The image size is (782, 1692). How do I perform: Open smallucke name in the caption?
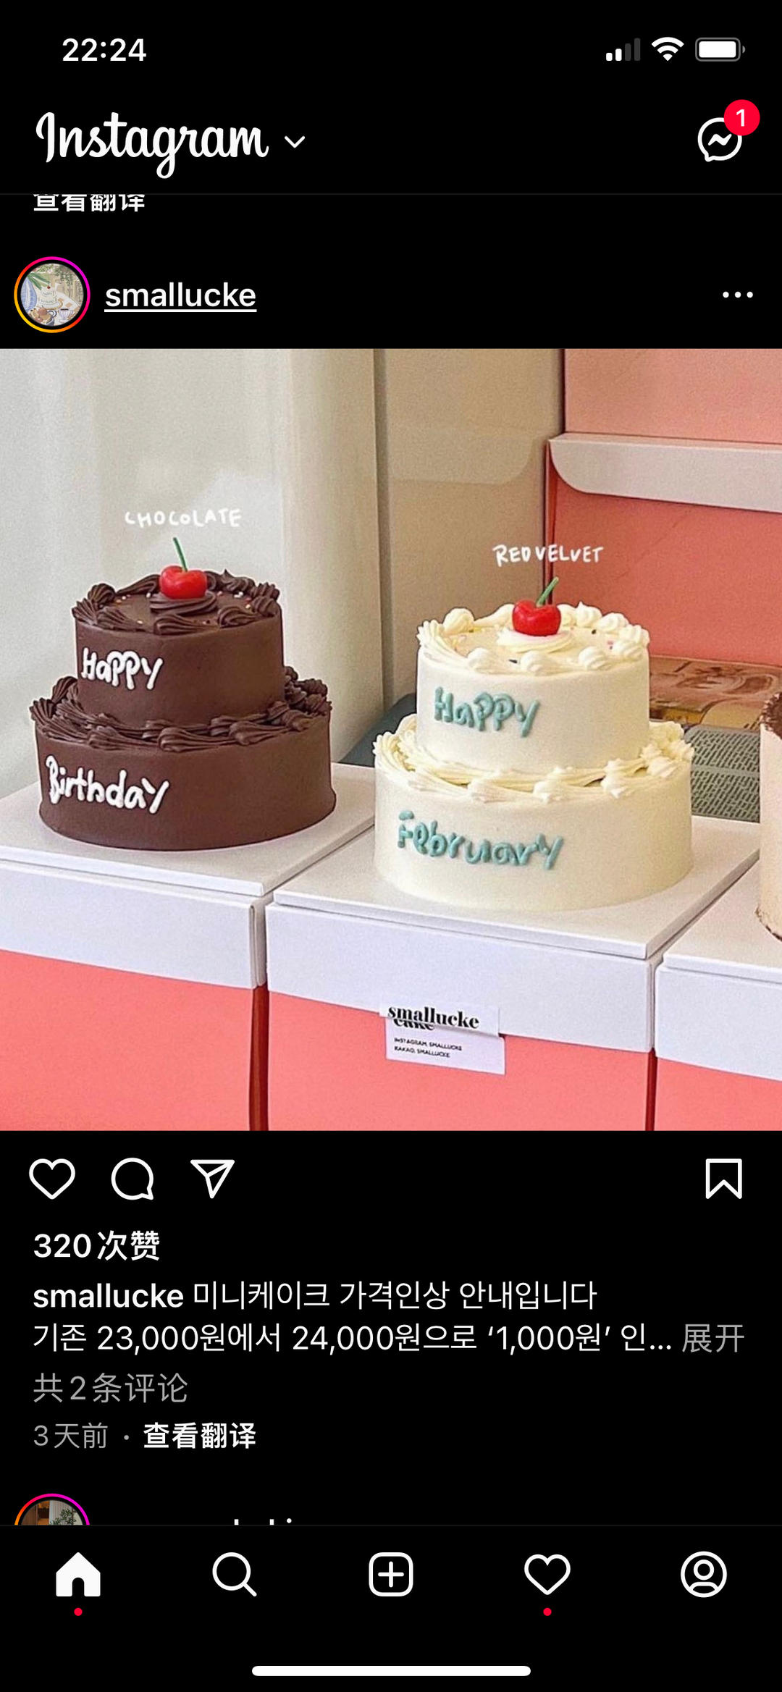(x=109, y=1296)
